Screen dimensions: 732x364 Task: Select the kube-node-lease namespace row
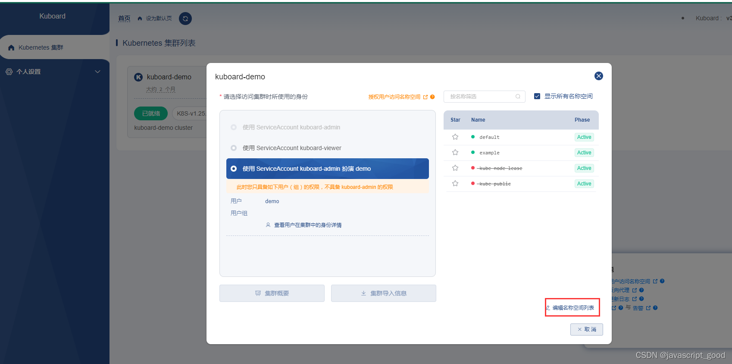point(521,168)
